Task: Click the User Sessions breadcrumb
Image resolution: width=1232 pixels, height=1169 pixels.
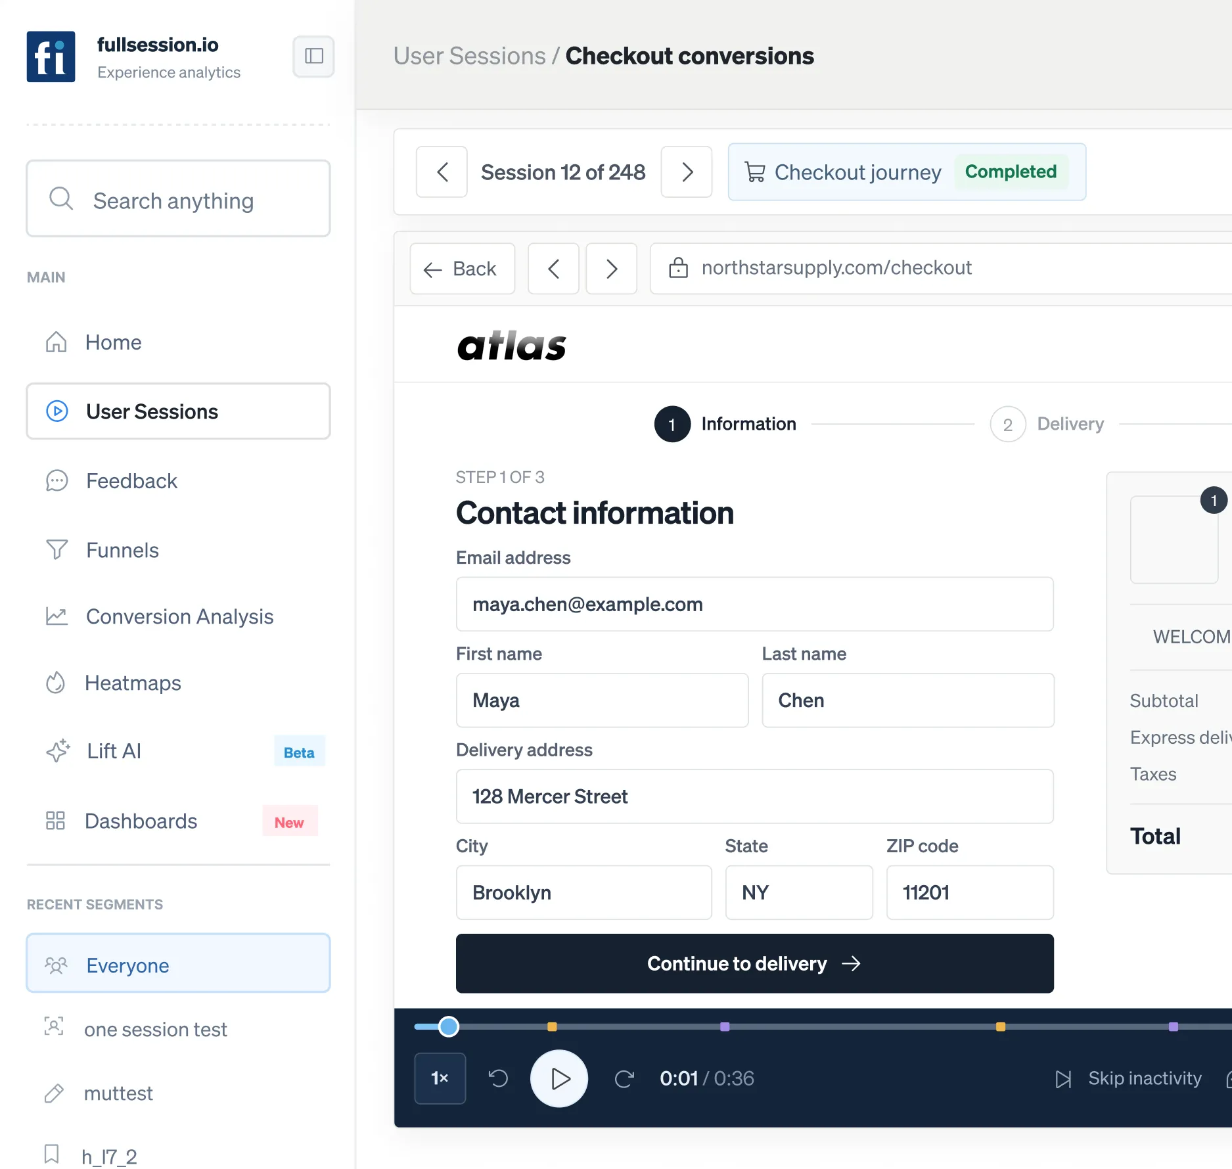Action: click(x=469, y=57)
